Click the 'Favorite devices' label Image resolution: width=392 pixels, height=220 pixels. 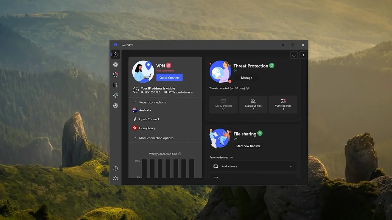point(219,157)
